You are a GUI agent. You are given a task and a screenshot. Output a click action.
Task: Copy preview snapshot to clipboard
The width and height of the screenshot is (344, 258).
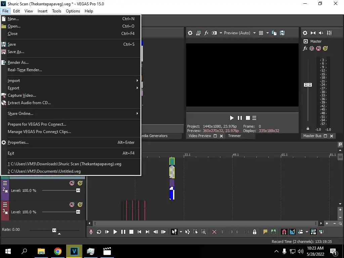274,33
